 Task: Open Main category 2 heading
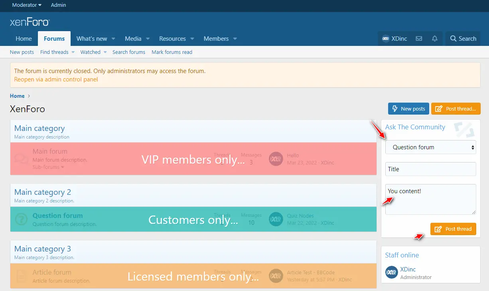tap(43, 192)
